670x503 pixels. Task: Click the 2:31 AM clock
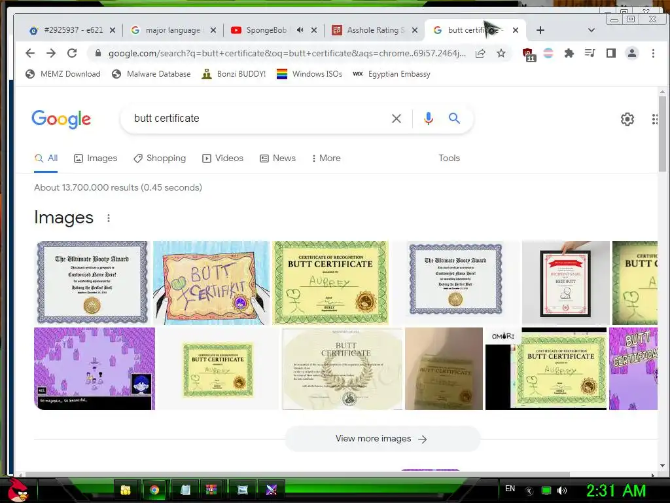tap(616, 491)
